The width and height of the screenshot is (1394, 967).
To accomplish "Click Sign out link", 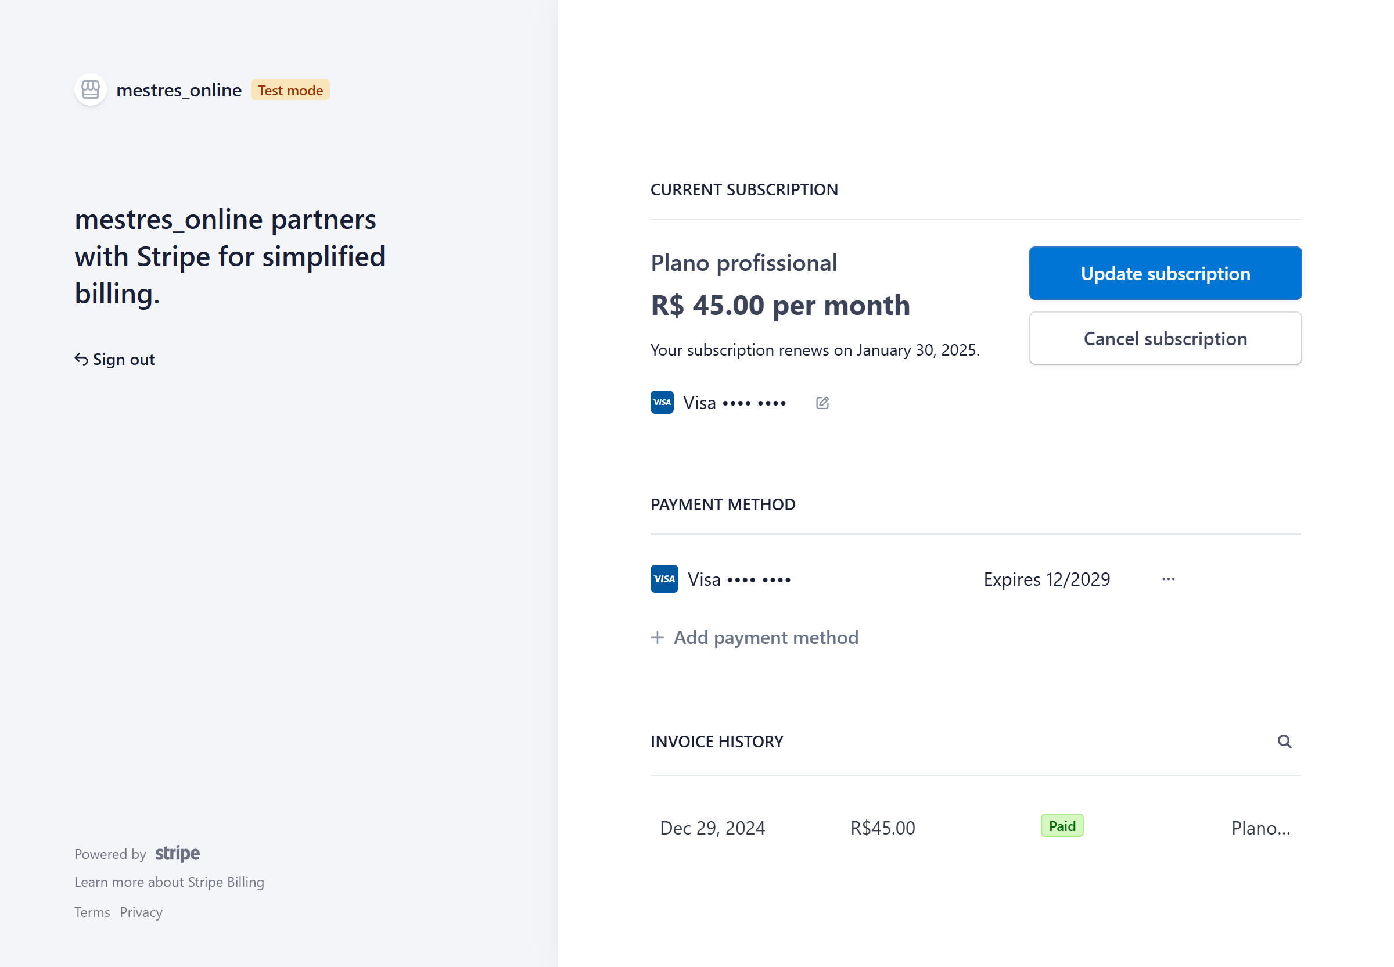I will pos(114,359).
